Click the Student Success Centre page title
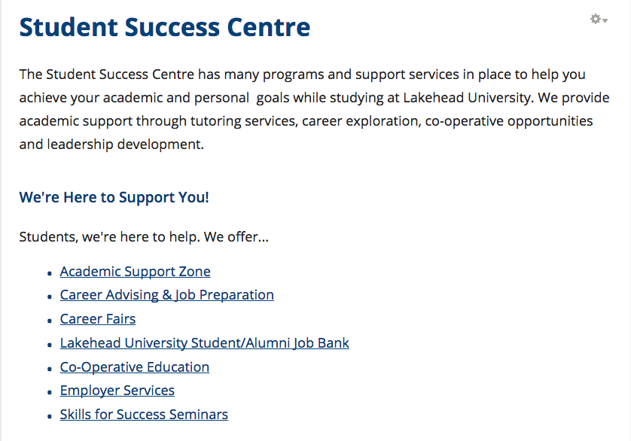Viewport: 631px width, 441px height. coord(165,28)
